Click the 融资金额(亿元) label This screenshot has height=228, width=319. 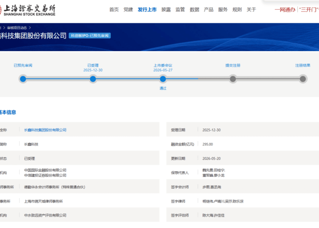tap(182, 144)
